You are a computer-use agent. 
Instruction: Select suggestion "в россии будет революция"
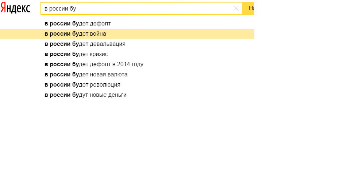tap(82, 85)
